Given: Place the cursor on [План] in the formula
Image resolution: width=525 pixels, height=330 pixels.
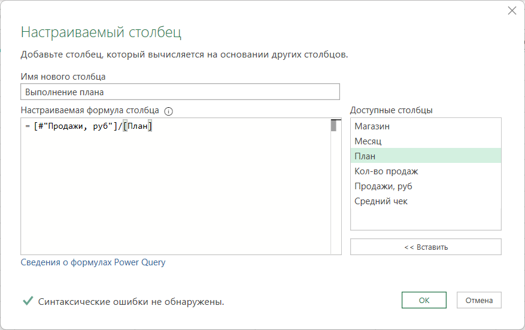Looking at the screenshot, I should [138, 126].
